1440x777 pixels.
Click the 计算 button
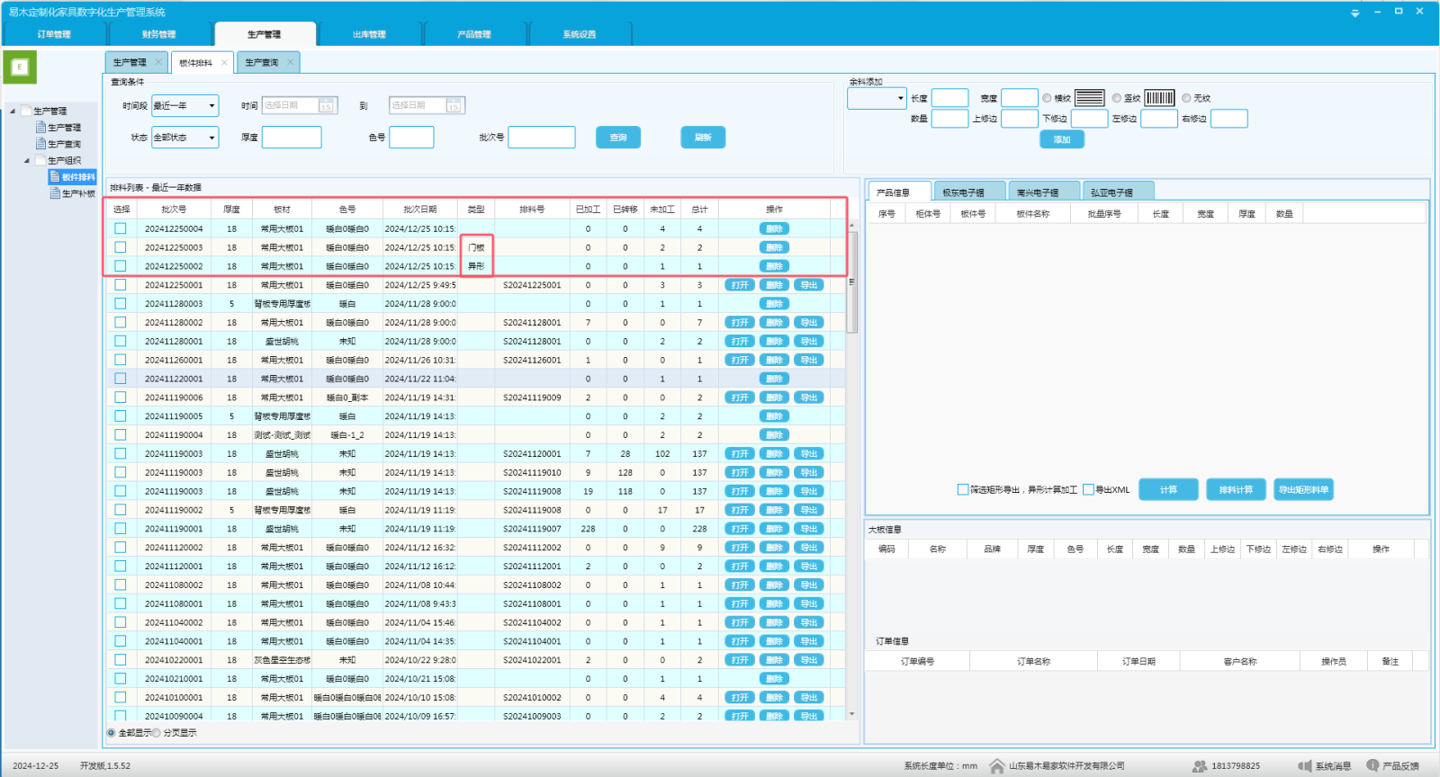coord(1168,489)
